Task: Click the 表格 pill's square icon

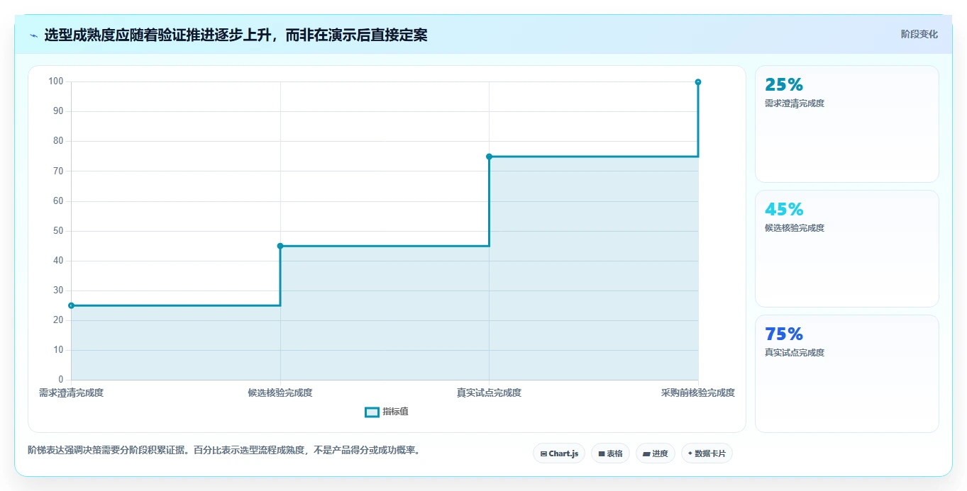Action: pyautogui.click(x=602, y=453)
